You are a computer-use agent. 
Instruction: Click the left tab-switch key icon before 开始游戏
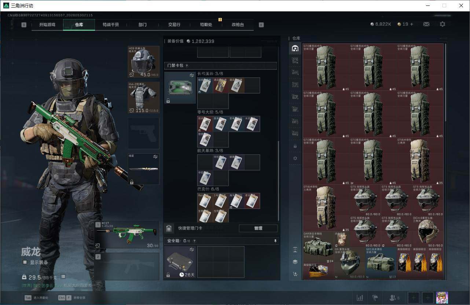(24, 25)
